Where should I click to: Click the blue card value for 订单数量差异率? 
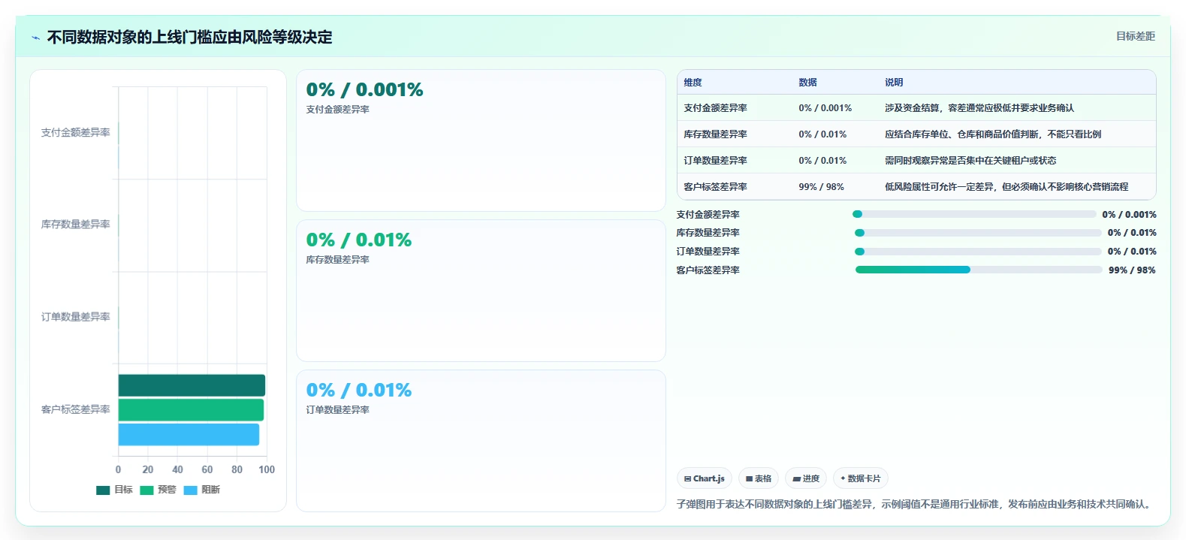[x=359, y=391]
